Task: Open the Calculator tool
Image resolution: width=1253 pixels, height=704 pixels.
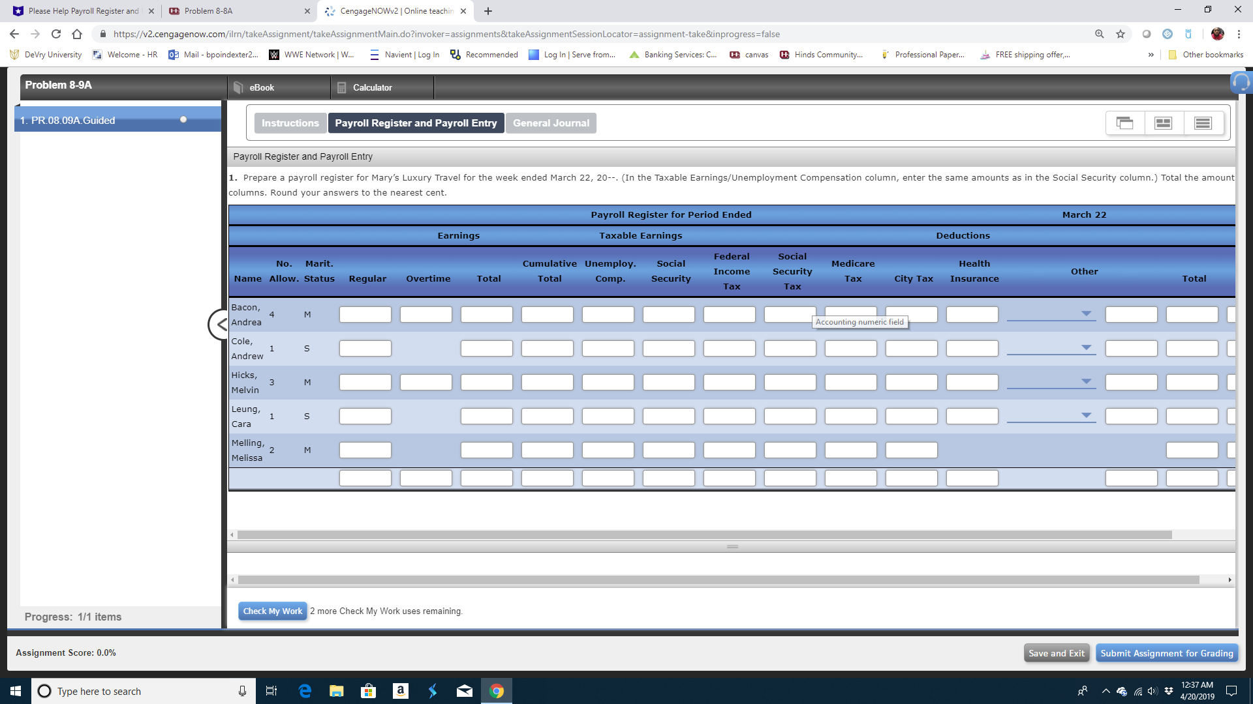Action: pyautogui.click(x=372, y=87)
